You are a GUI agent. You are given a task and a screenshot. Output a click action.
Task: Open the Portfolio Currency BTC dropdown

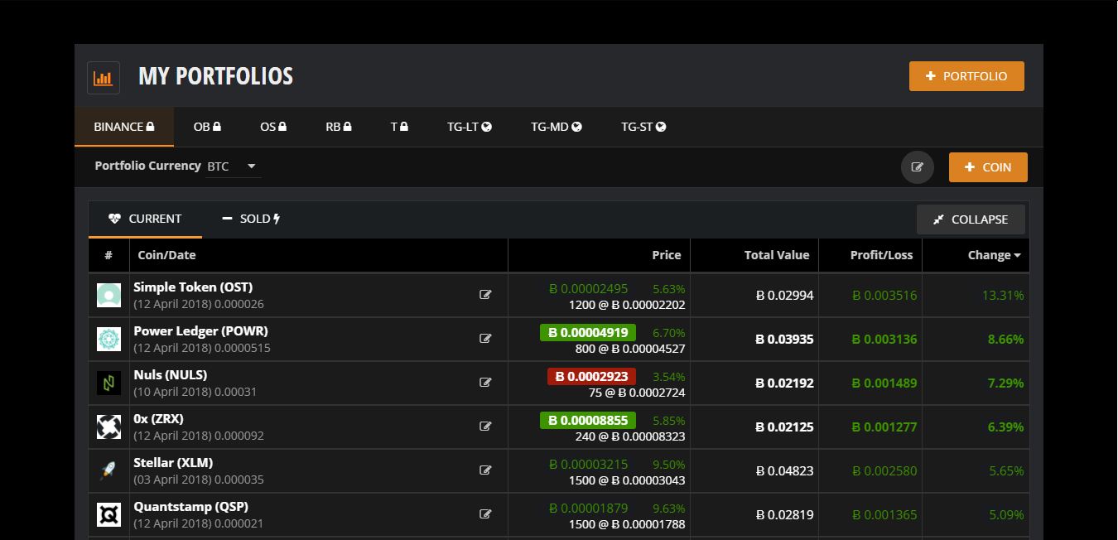click(234, 166)
